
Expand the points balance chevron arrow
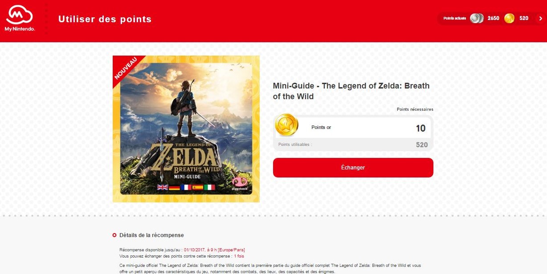(x=541, y=18)
